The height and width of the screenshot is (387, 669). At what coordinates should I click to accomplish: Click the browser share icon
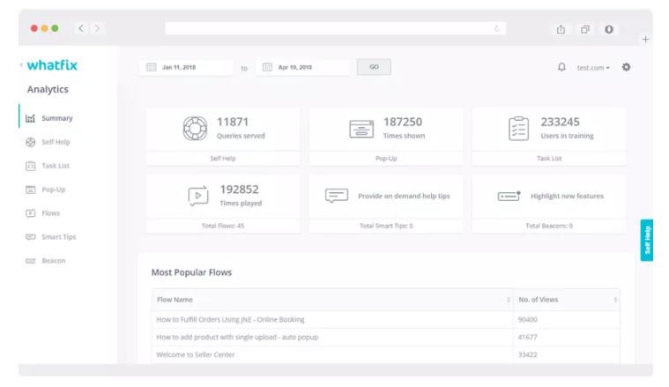(x=561, y=29)
